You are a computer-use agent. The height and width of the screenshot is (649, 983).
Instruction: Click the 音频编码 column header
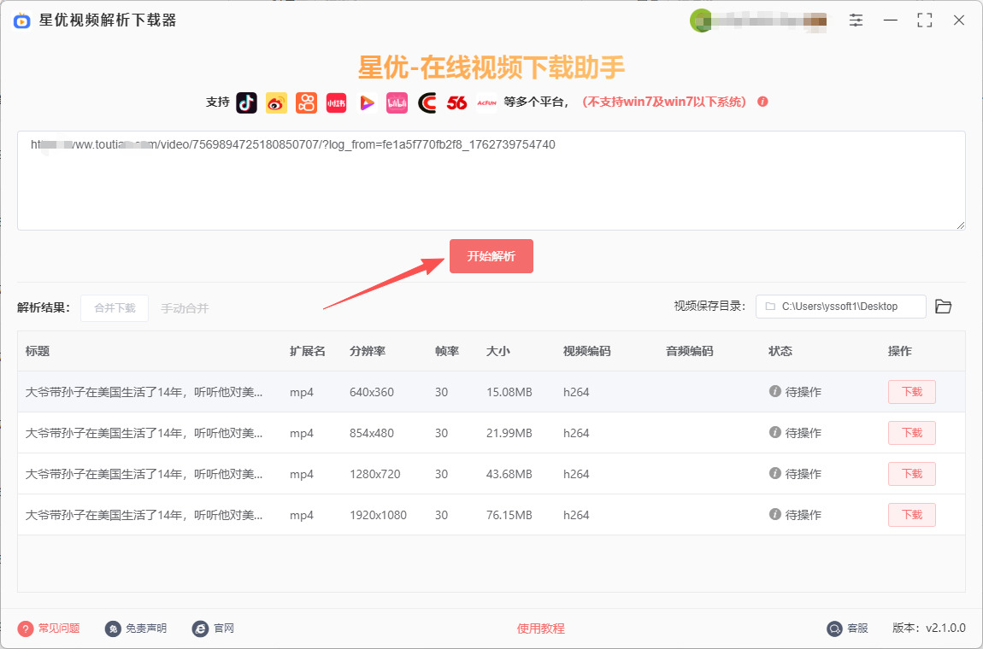tap(690, 352)
